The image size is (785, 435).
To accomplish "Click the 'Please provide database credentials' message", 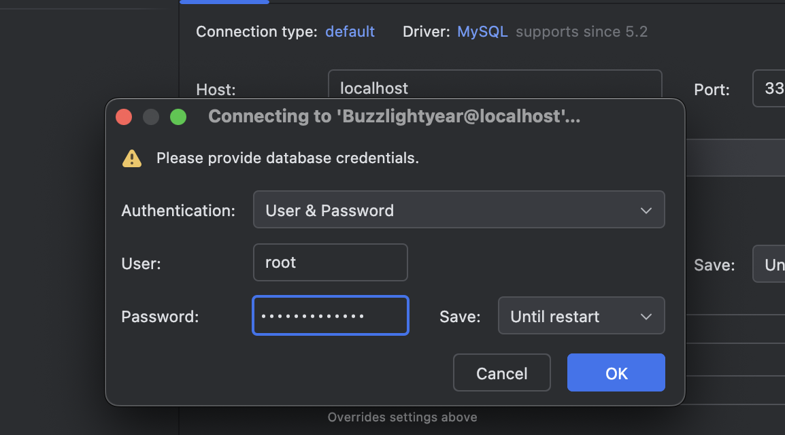I will [x=287, y=158].
